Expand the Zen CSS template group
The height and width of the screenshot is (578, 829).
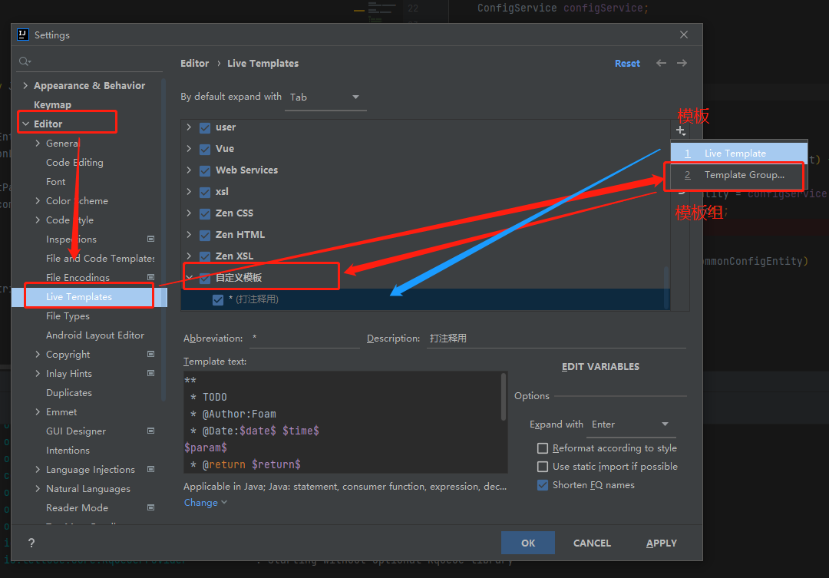[x=189, y=213]
